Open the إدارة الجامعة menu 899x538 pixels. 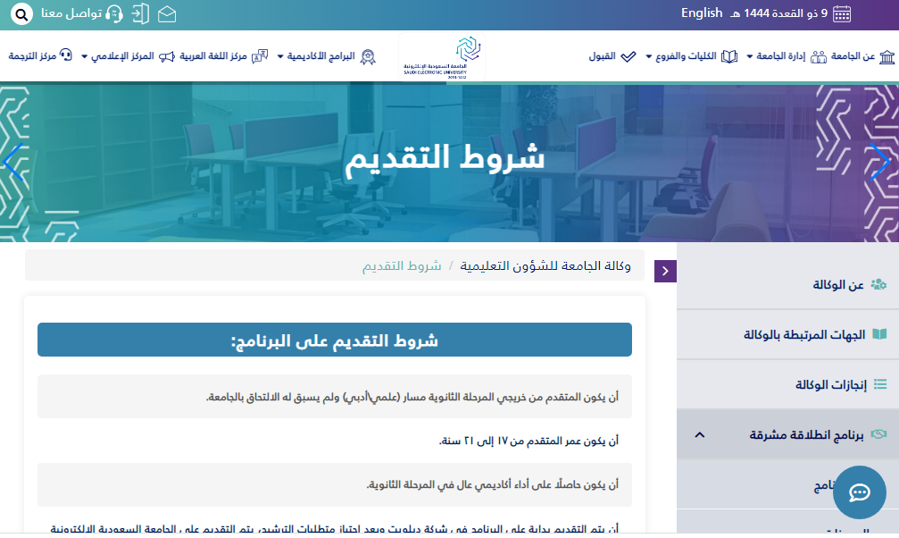point(781,56)
